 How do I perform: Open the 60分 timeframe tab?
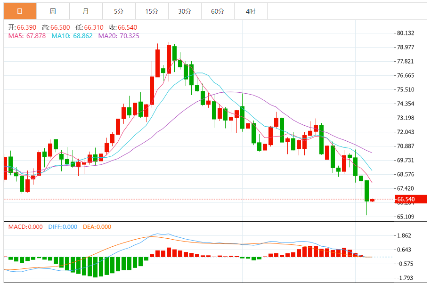point(218,11)
